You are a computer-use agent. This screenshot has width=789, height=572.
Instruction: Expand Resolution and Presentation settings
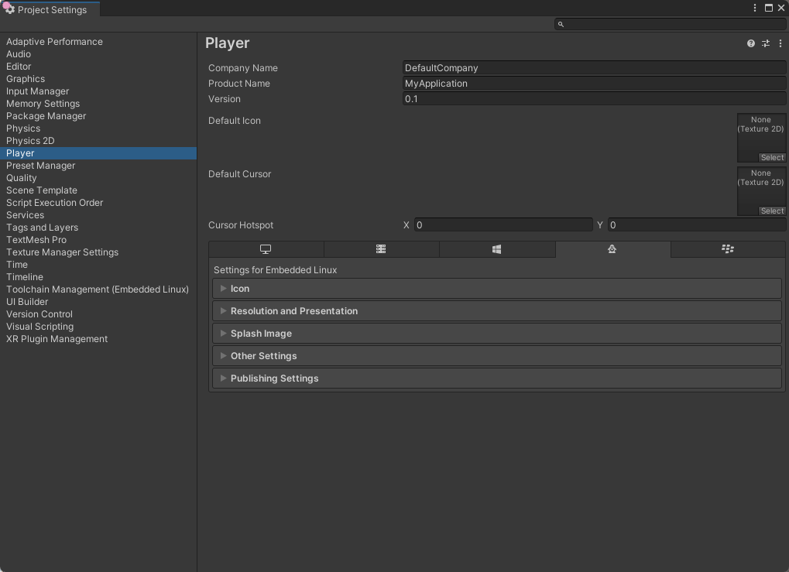click(x=294, y=310)
